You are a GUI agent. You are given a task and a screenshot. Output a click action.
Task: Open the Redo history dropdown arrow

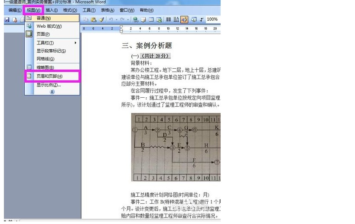pyautogui.click(x=128, y=19)
